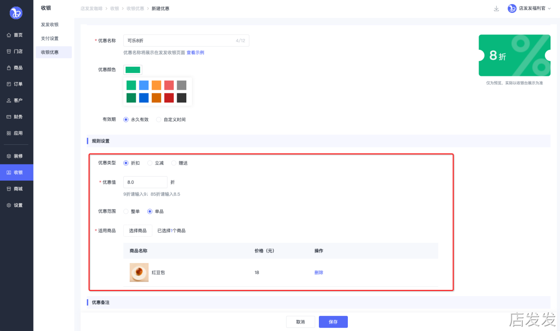Image resolution: width=560 pixels, height=331 pixels.
Task: Click the 红豆包 product thumbnail
Action: point(139,273)
